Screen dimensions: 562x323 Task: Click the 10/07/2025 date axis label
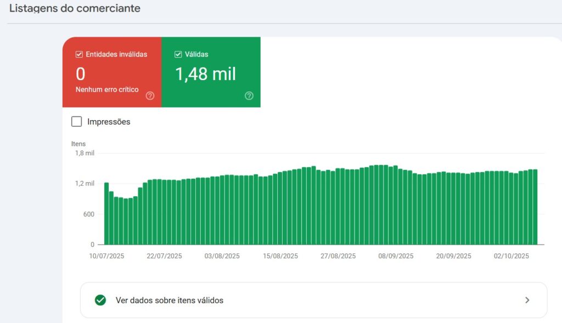point(106,256)
